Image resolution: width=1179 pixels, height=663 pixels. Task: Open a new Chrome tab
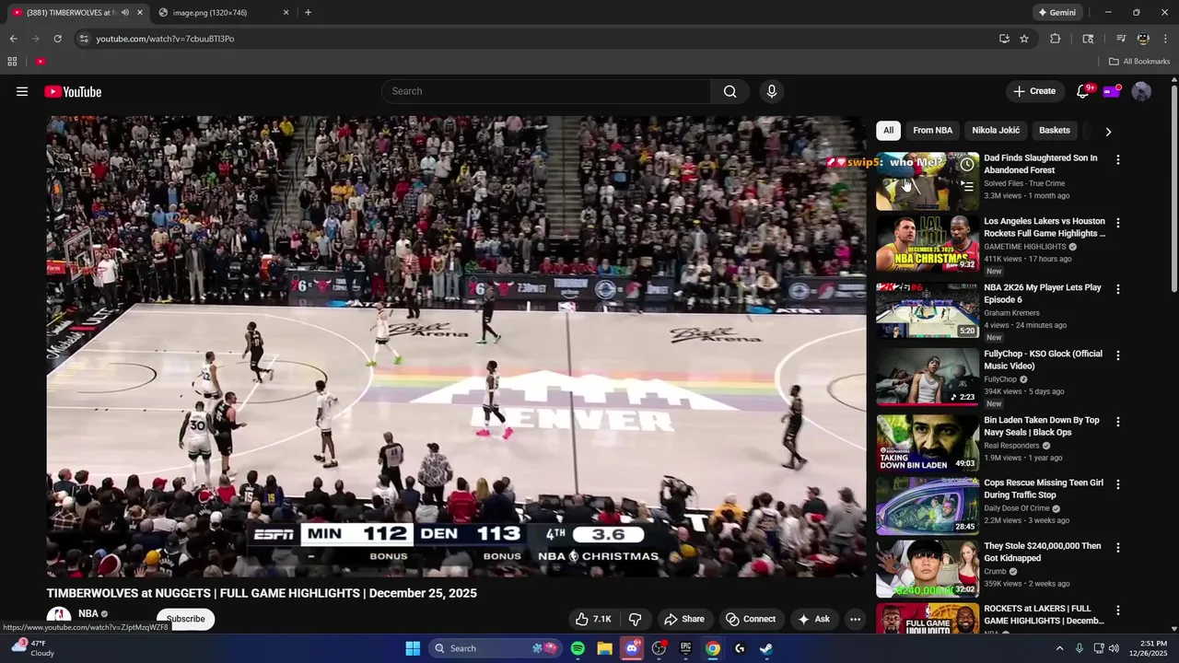tap(308, 13)
